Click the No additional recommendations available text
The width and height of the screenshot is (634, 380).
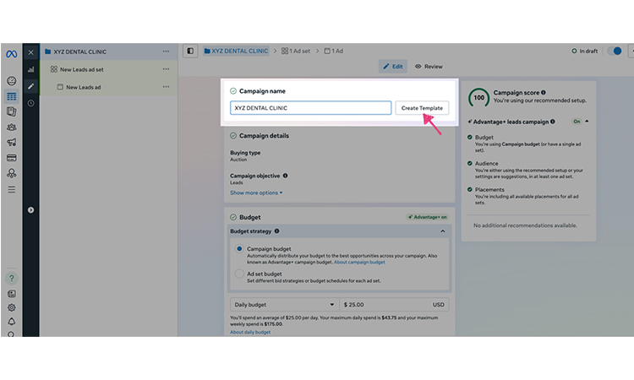pyautogui.click(x=525, y=225)
